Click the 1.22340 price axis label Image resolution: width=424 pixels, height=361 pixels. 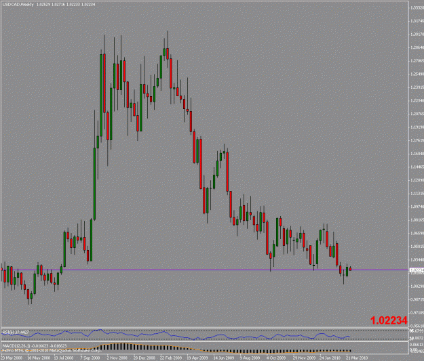(x=417, y=100)
